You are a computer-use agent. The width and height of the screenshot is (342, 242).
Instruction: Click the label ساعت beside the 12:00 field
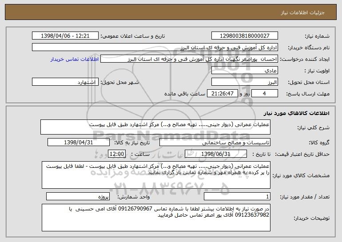[x=140, y=154]
